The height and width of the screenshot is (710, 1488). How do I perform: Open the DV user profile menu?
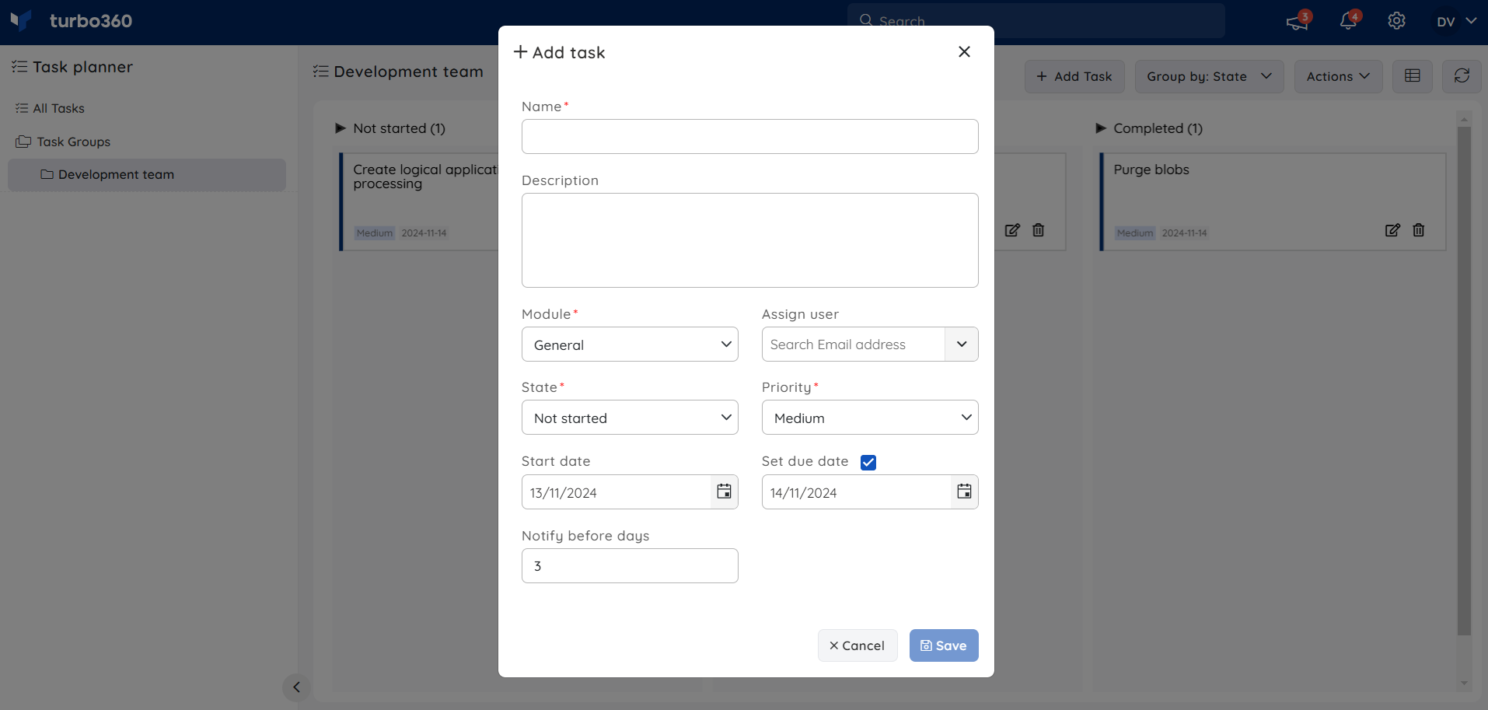tap(1455, 21)
